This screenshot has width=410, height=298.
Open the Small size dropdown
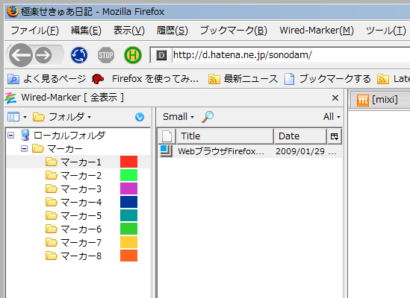[x=178, y=117]
